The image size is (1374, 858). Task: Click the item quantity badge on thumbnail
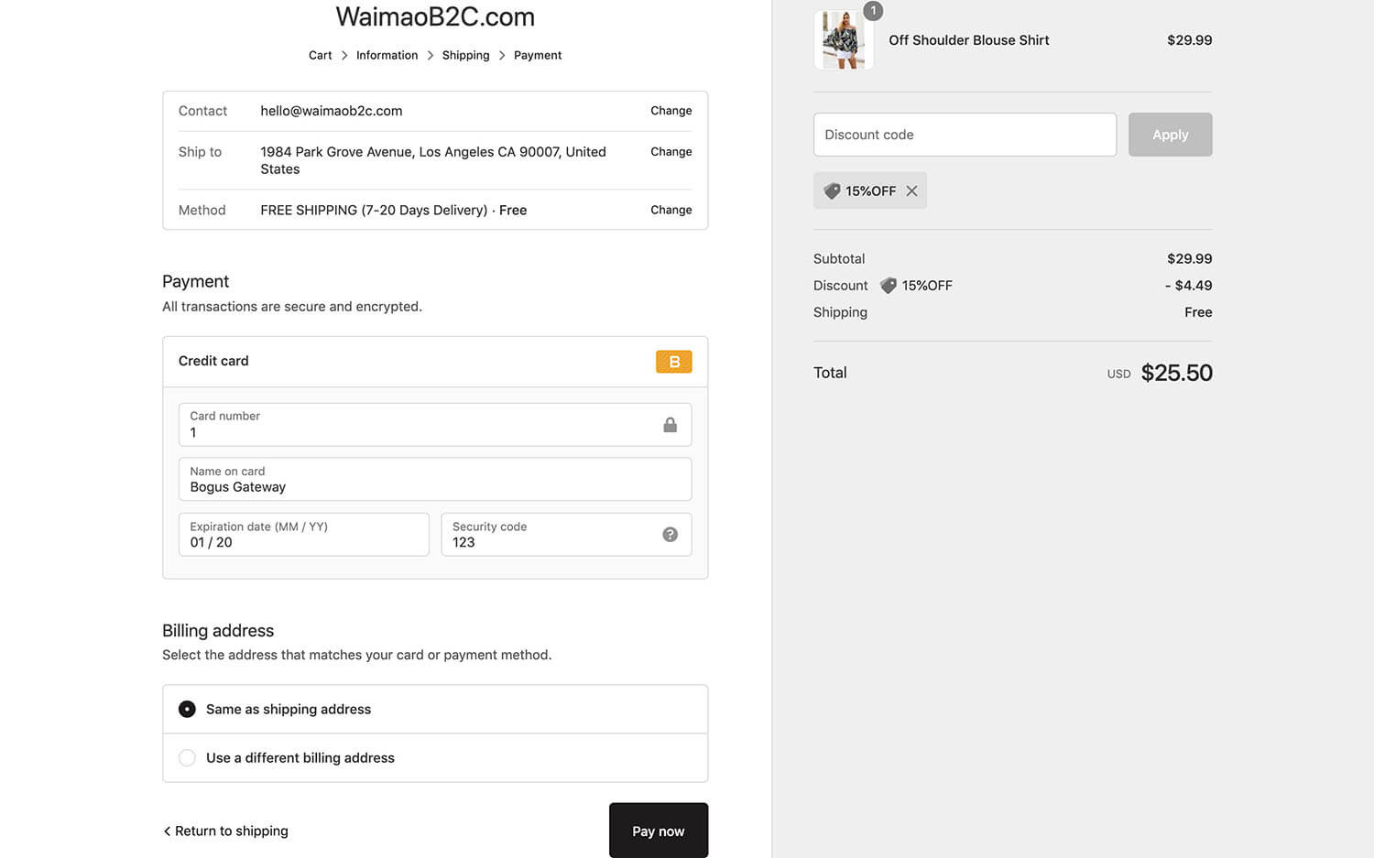pos(873,11)
